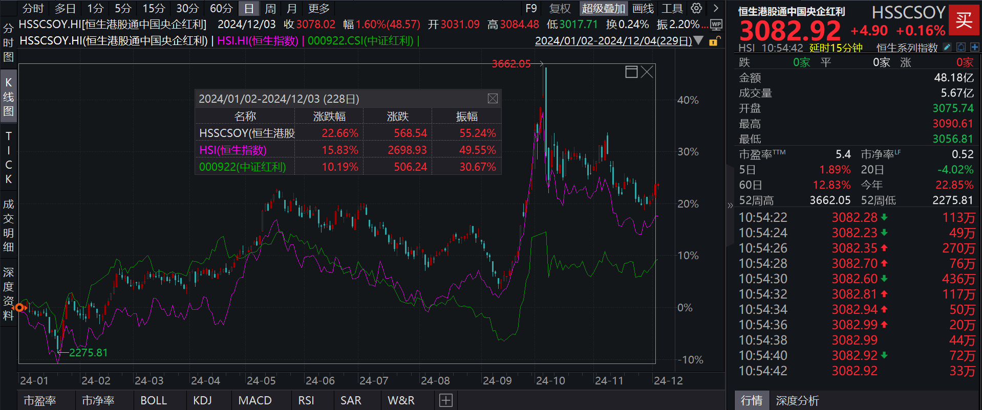The image size is (982, 410).
Task: Click the red 买 buy button
Action: 964,20
